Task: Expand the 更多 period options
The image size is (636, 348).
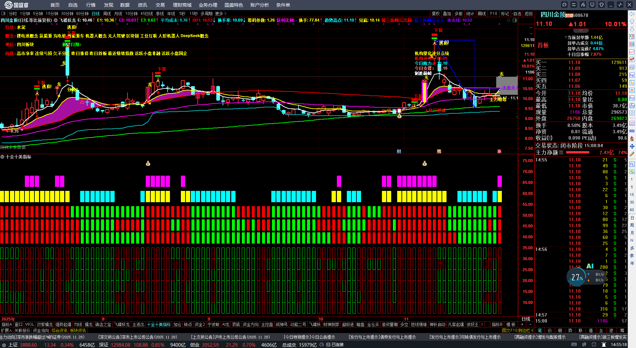Action: coord(221,14)
